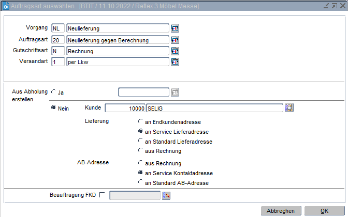The image size is (348, 217).
Task: Select 'an Standard AB-Adresse' option
Action: click(140, 182)
